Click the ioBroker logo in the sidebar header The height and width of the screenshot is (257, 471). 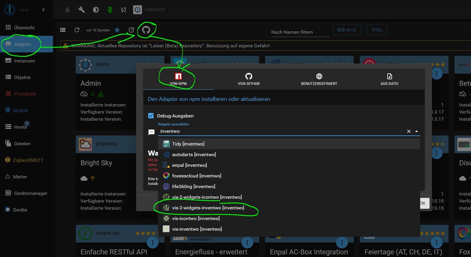9,10
